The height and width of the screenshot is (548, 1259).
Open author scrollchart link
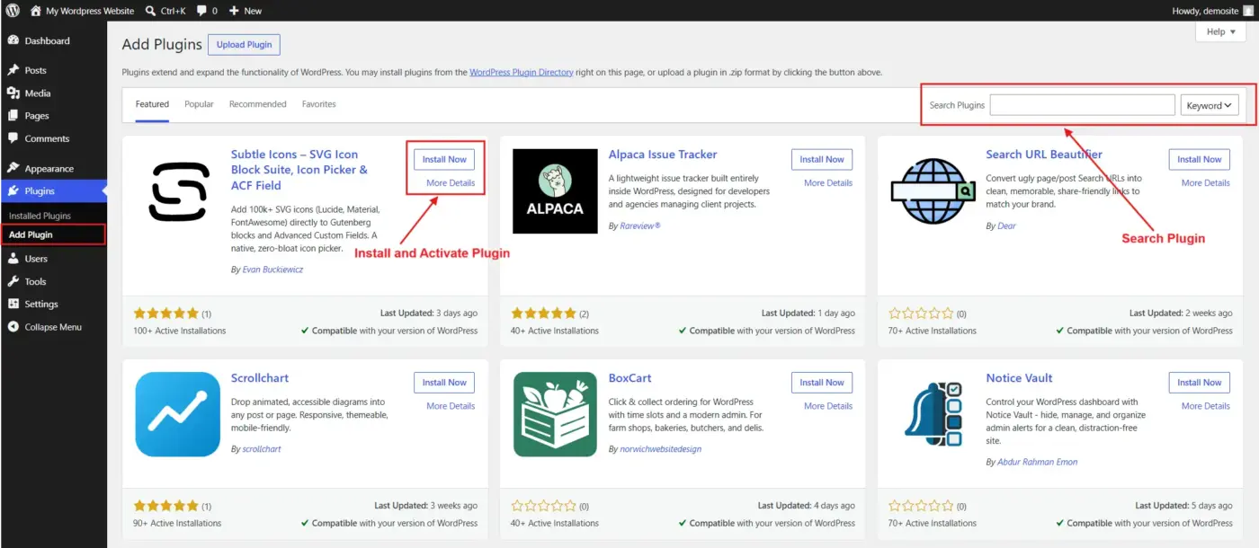pyautogui.click(x=262, y=448)
